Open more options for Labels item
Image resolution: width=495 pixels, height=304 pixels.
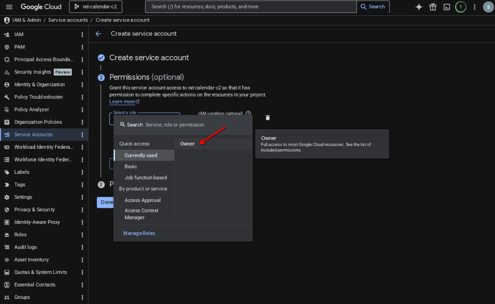tap(82, 172)
